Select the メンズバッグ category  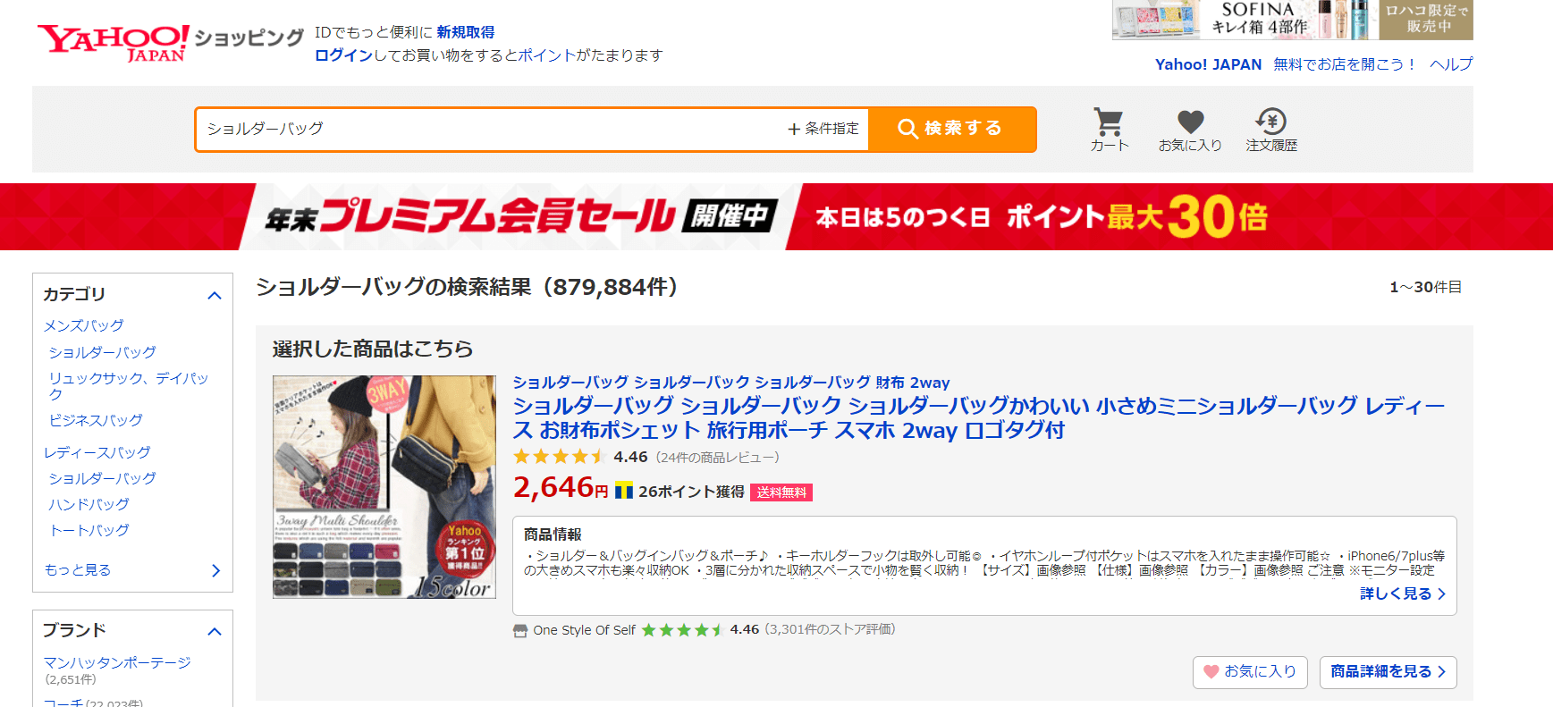tap(84, 325)
